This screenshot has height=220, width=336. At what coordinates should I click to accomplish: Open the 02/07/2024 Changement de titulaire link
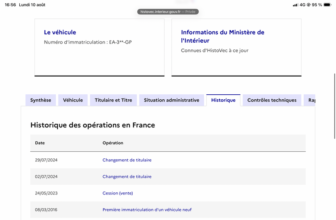pyautogui.click(x=127, y=176)
